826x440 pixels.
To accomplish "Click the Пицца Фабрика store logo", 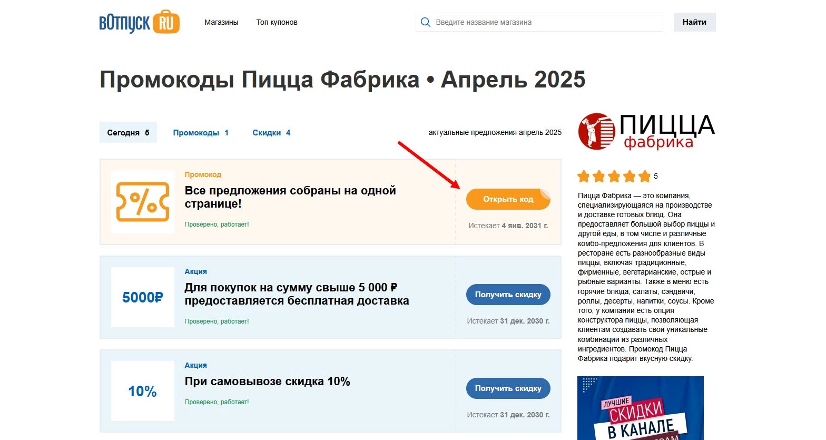I will coord(646,131).
